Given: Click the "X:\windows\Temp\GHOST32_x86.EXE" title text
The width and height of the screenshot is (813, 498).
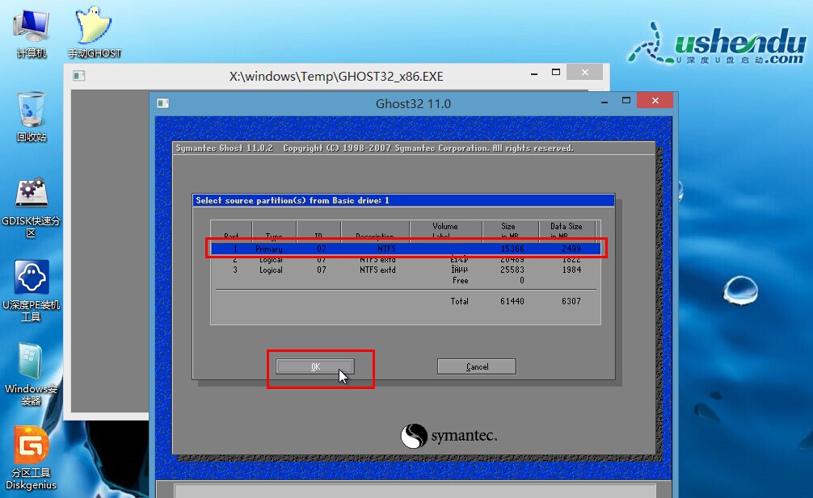Looking at the screenshot, I should [x=336, y=77].
